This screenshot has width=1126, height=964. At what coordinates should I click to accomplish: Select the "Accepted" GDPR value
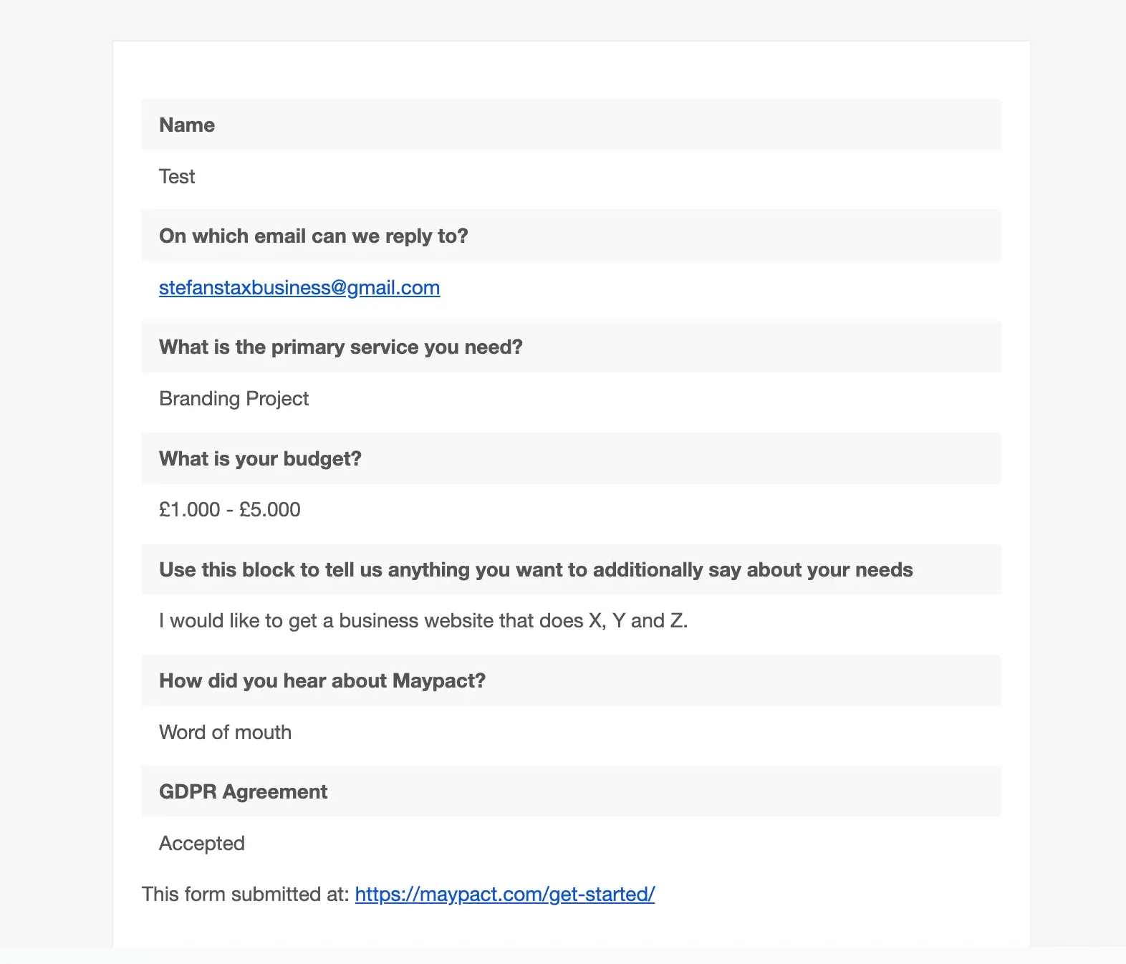[202, 844]
